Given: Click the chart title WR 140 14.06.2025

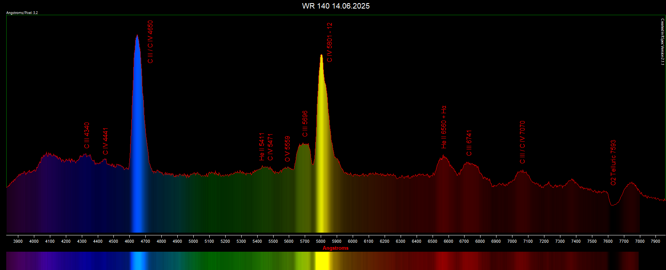Looking at the screenshot, I should pos(336,6).
